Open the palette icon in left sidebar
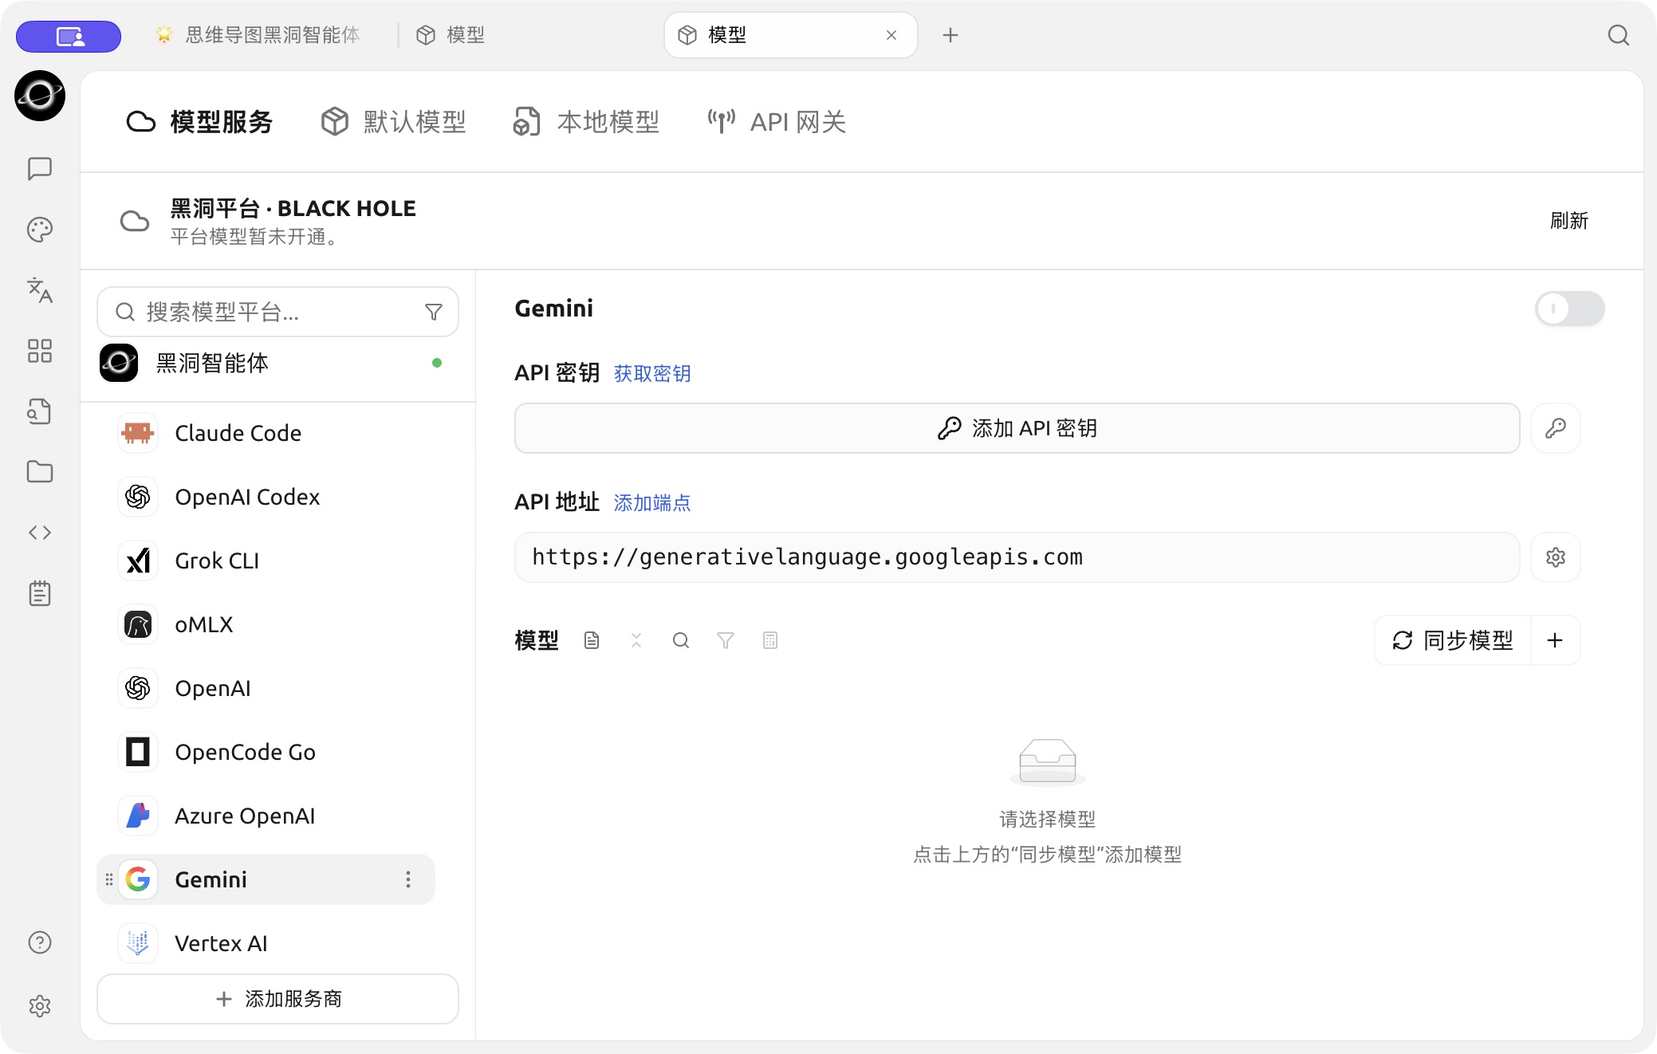 (x=40, y=230)
